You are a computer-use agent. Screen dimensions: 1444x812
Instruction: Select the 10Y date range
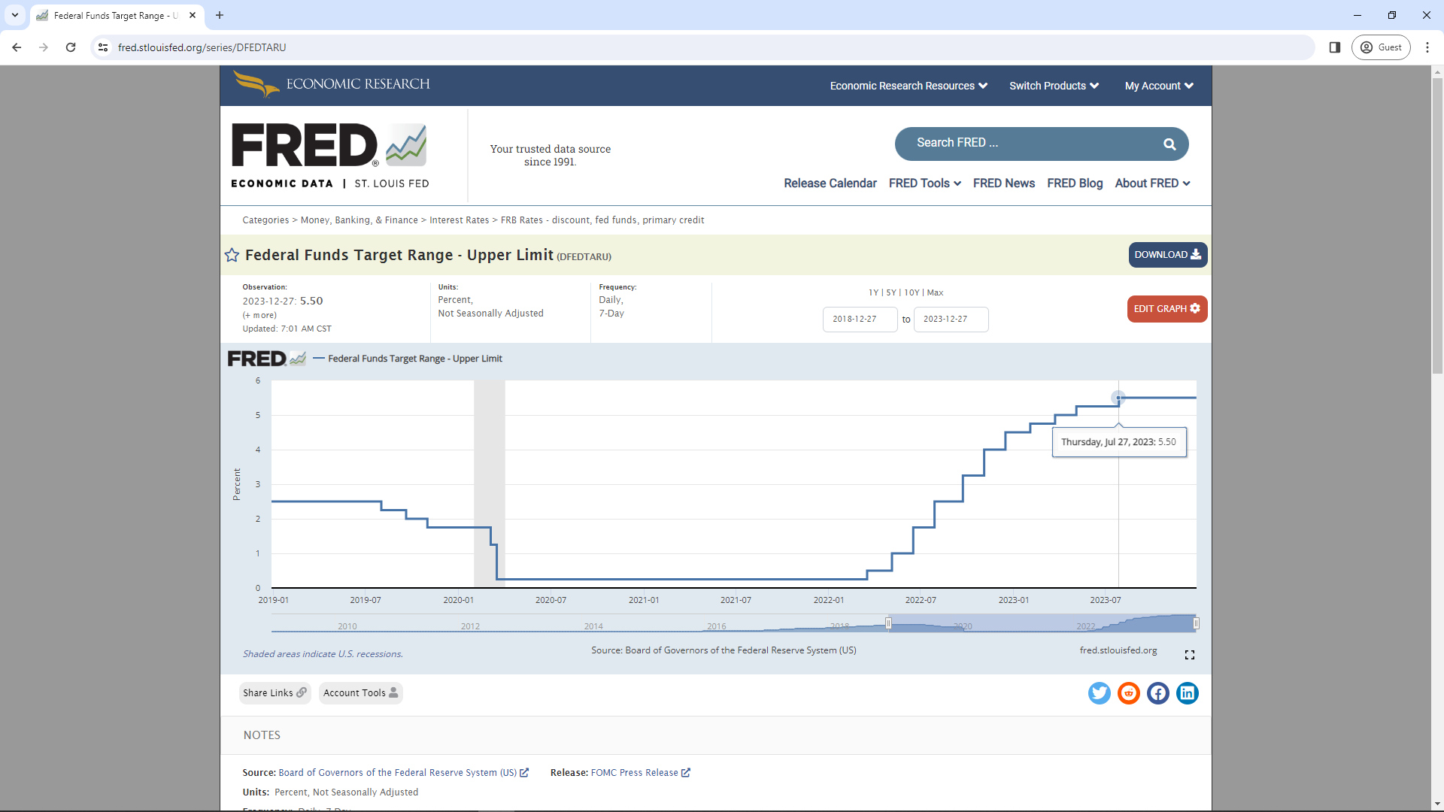tap(912, 292)
